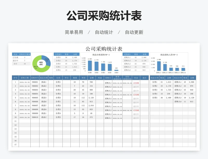Select the 商品7 product name cell

click(x=44, y=106)
